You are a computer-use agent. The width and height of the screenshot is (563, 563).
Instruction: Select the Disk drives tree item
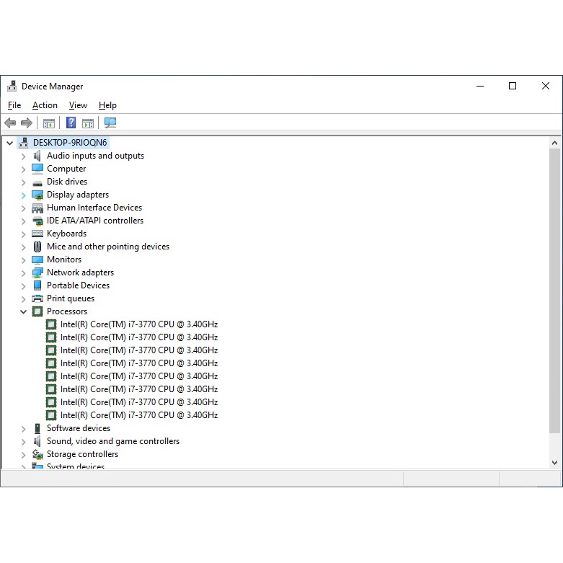pyautogui.click(x=67, y=182)
